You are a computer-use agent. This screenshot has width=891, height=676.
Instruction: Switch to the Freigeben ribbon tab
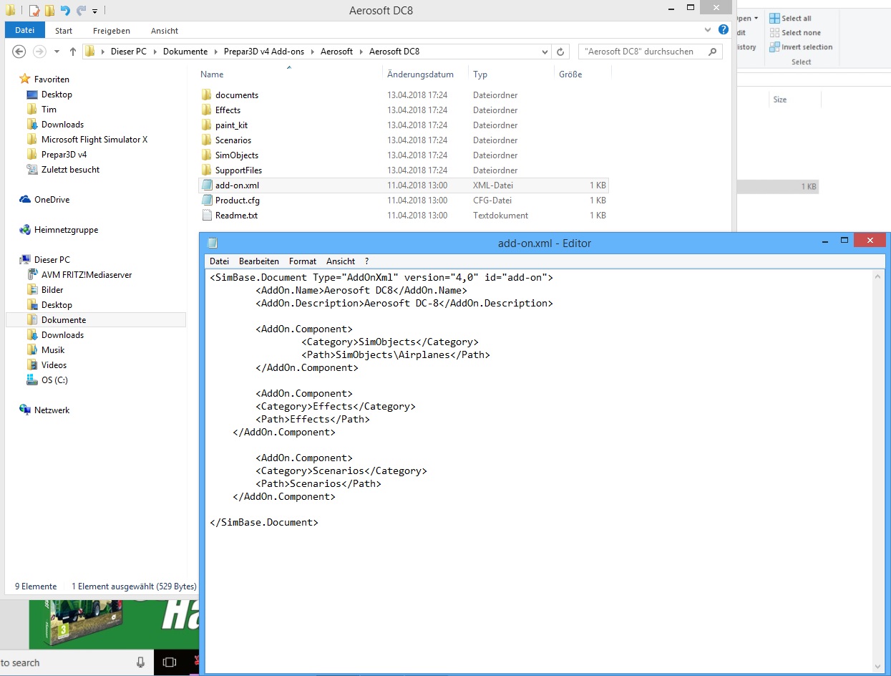[112, 31]
